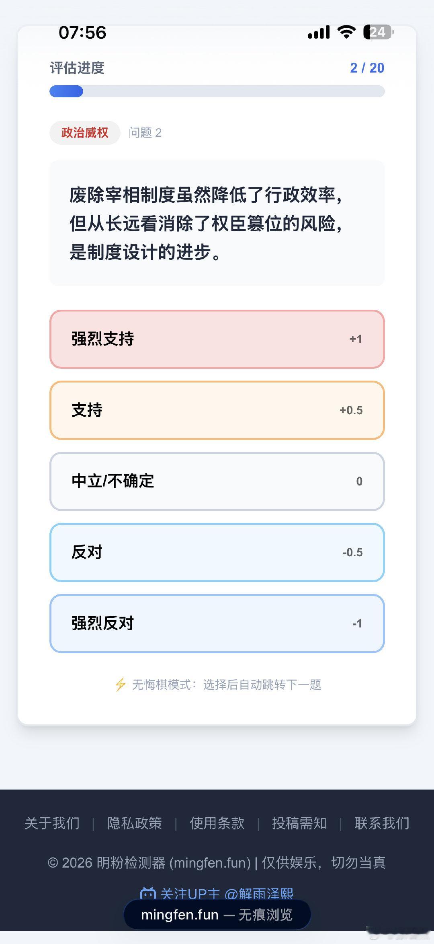This screenshot has width=434, height=944.
Task: Open the 使用条款 footer link
Action: tap(217, 823)
